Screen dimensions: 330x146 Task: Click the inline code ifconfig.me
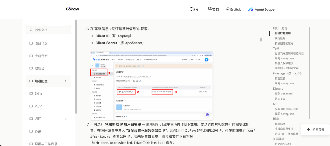click(101, 137)
